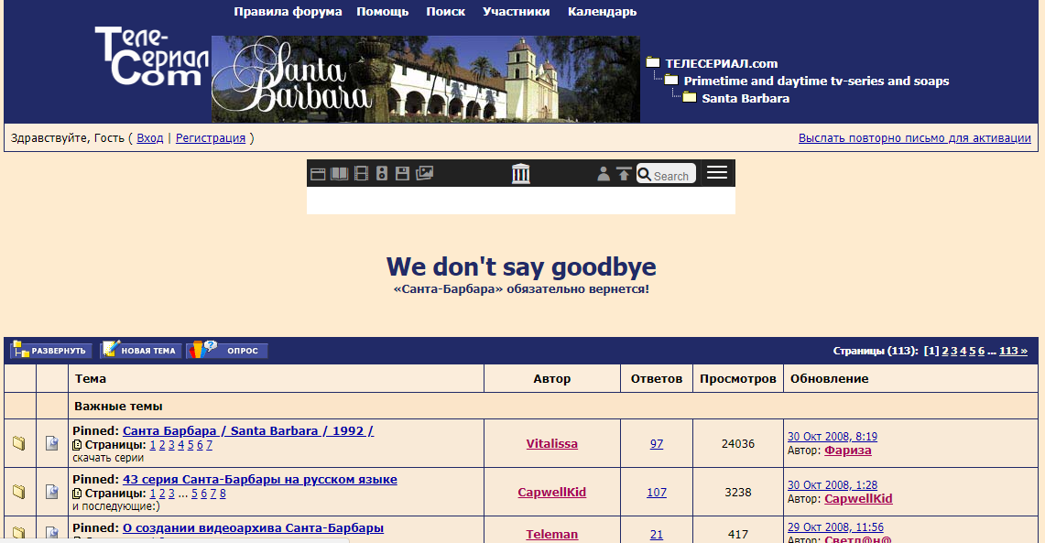1045x543 pixels.
Task: Click views count 24036
Action: 738,444
